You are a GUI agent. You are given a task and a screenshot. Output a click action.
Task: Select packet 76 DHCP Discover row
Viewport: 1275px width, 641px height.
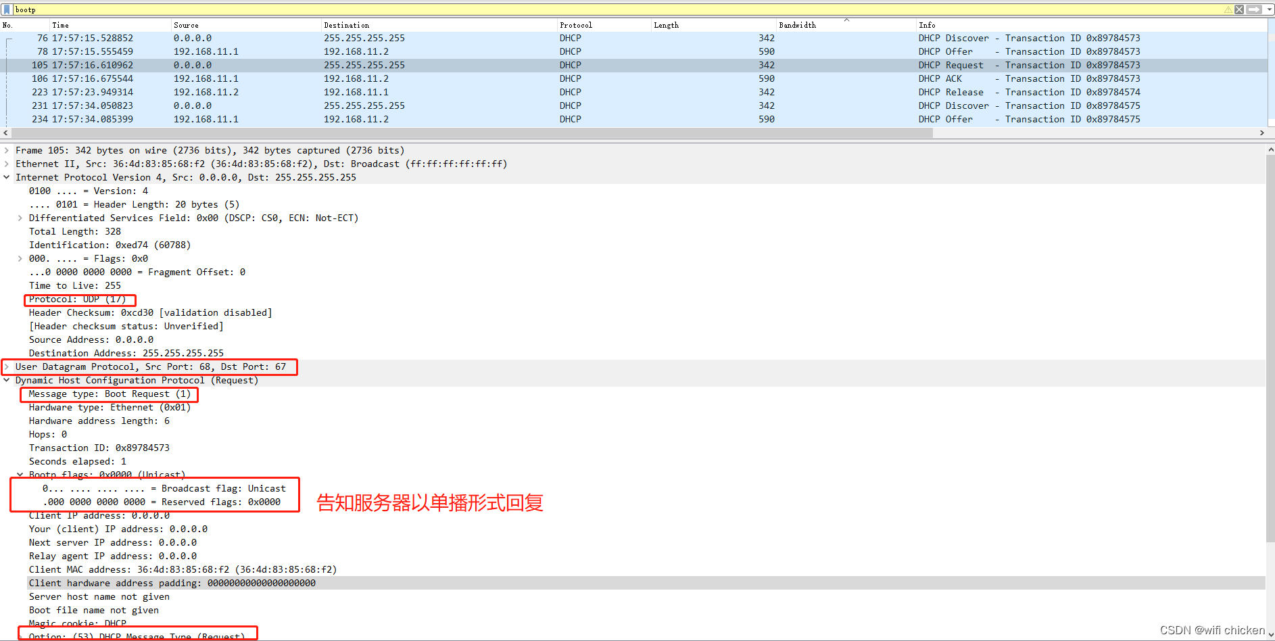click(x=633, y=38)
